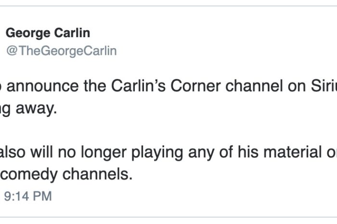Open the George Carlin profile name

48,33
